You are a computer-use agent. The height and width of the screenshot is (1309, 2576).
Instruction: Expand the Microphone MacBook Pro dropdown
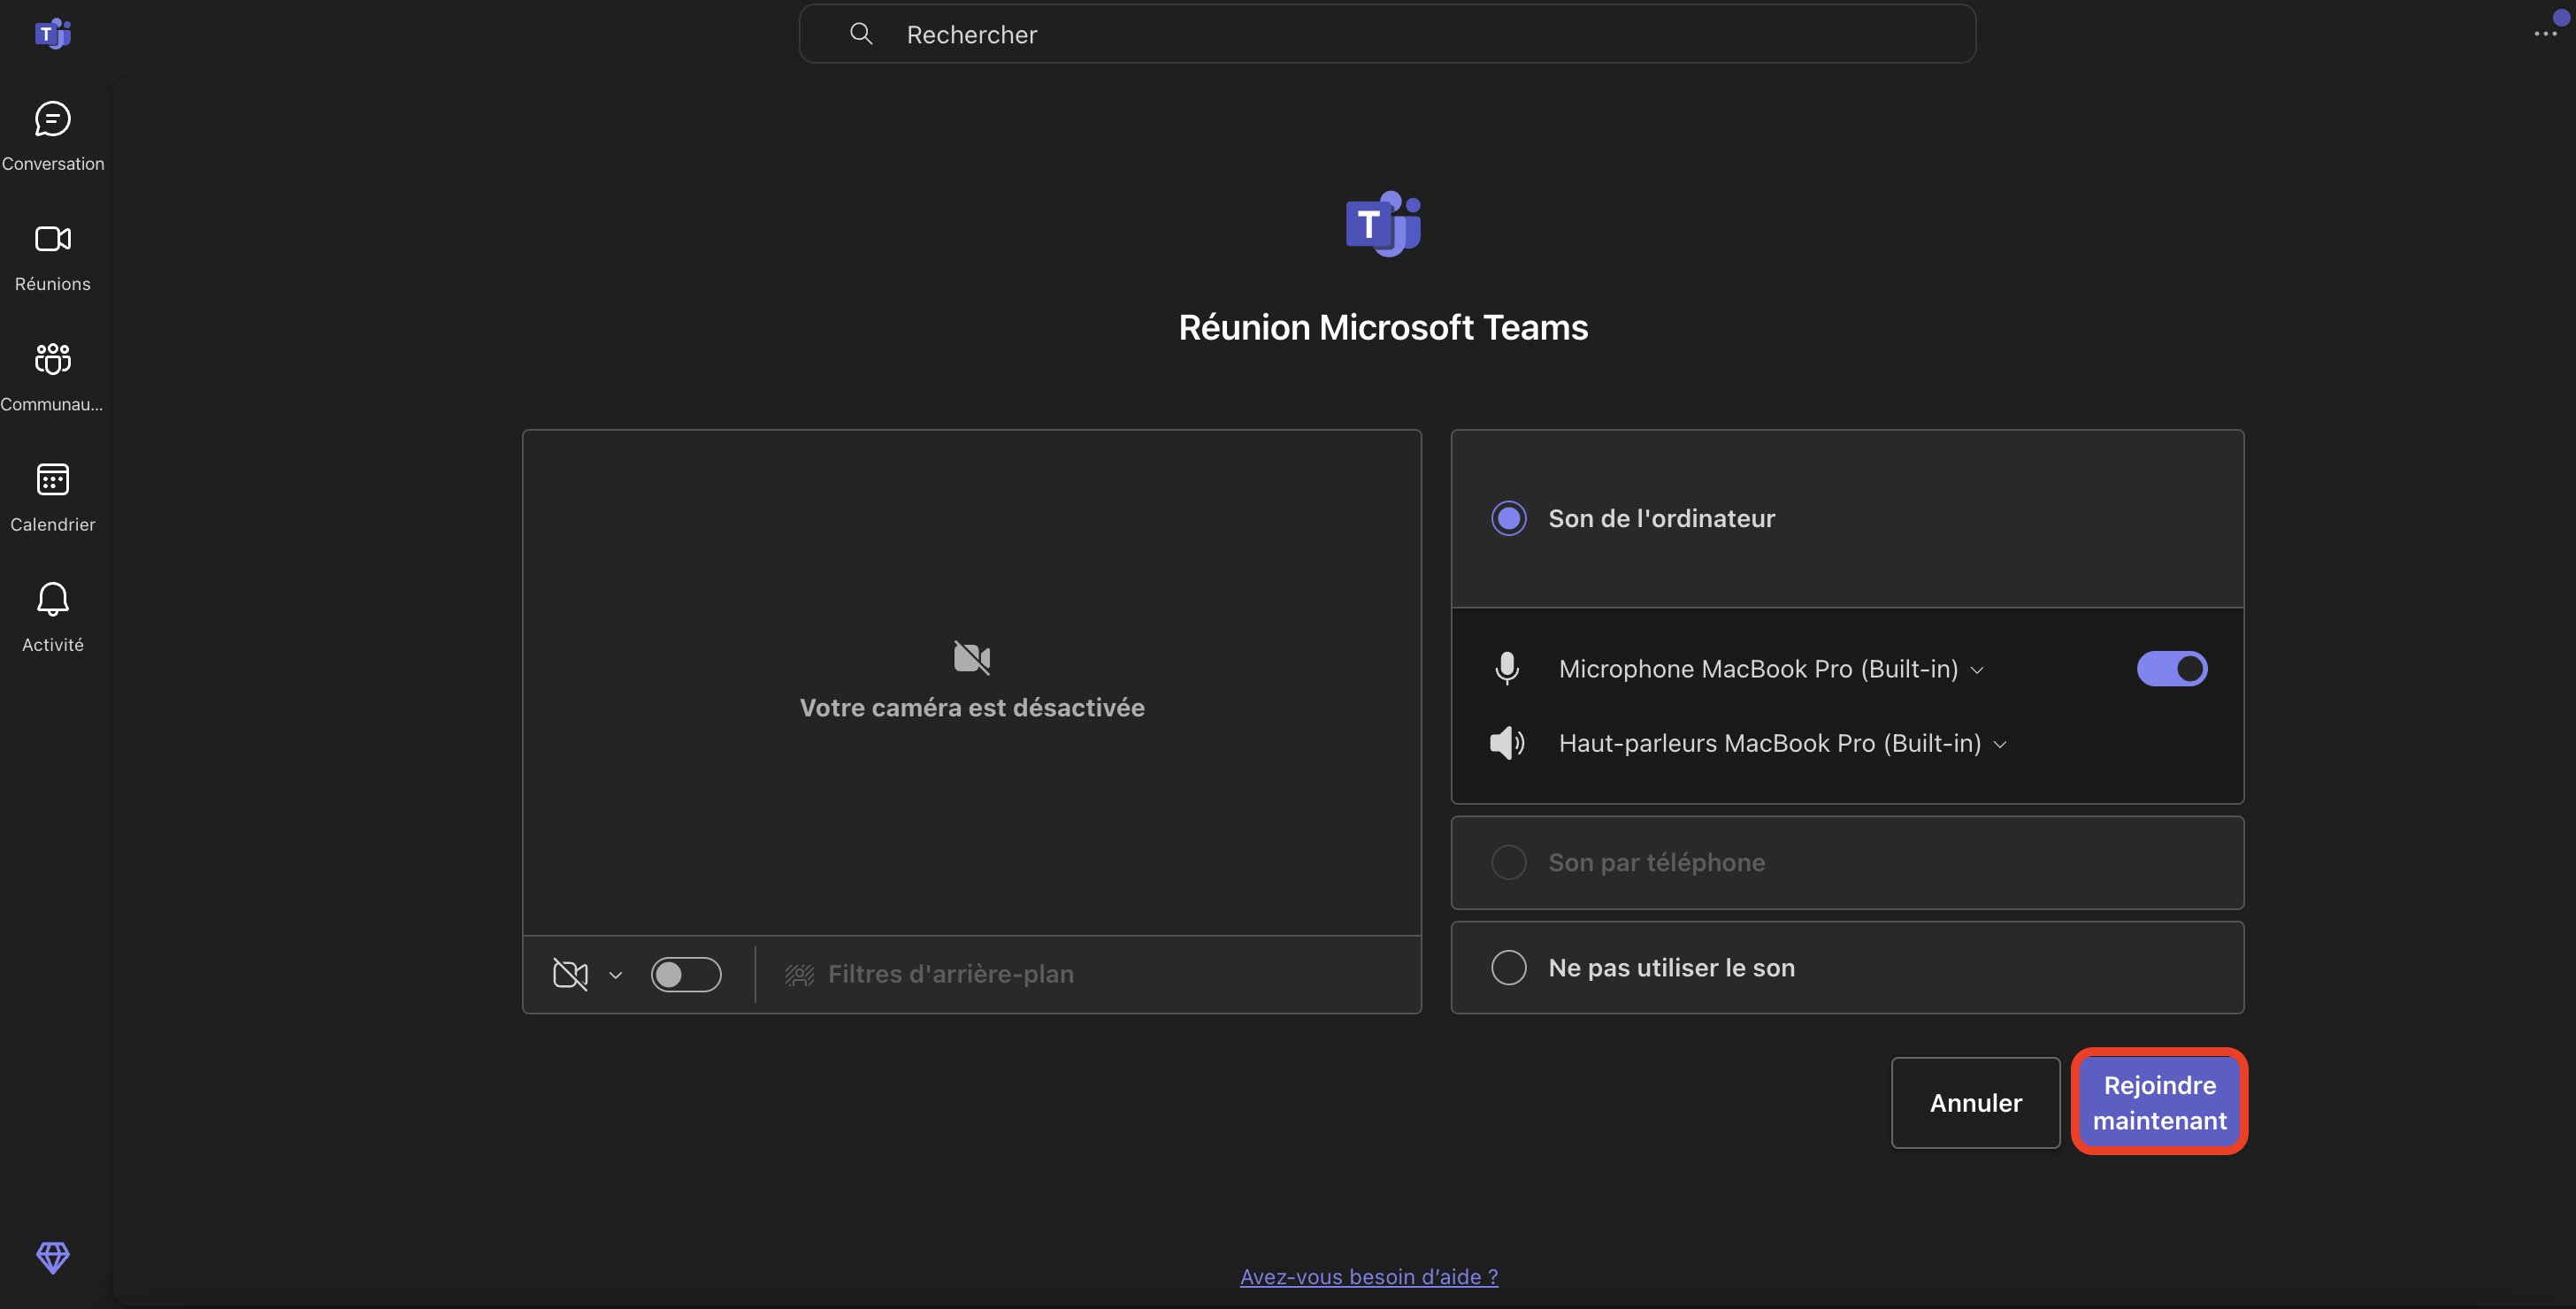1977,670
